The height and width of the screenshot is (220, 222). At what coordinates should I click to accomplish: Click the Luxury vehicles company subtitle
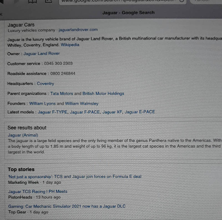coord(31,30)
